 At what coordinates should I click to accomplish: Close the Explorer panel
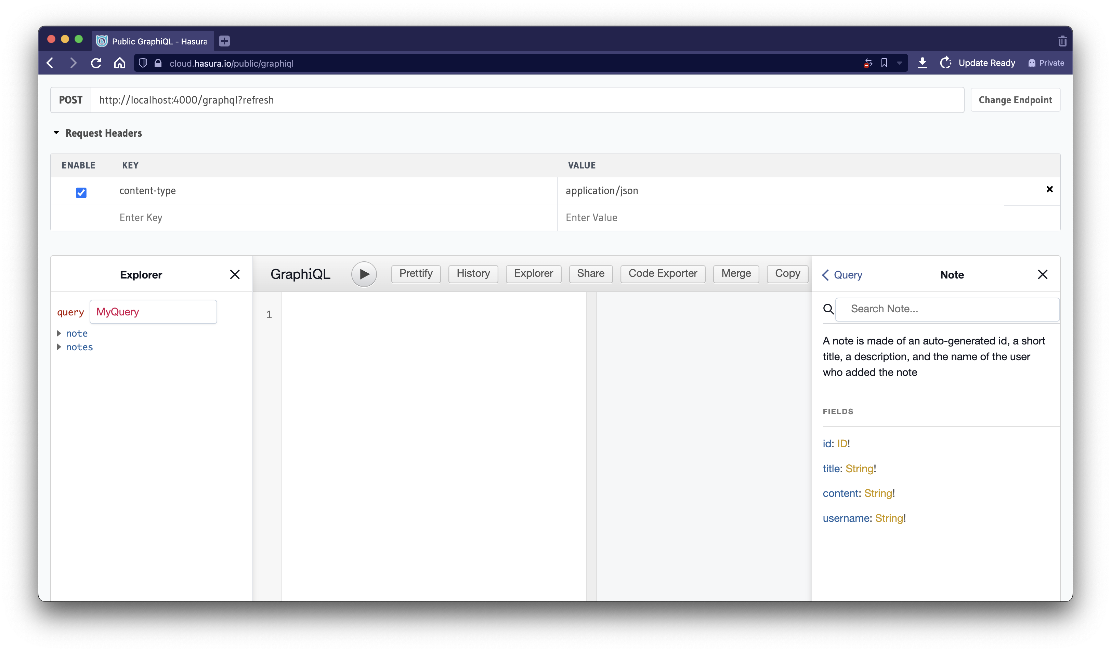tap(235, 274)
